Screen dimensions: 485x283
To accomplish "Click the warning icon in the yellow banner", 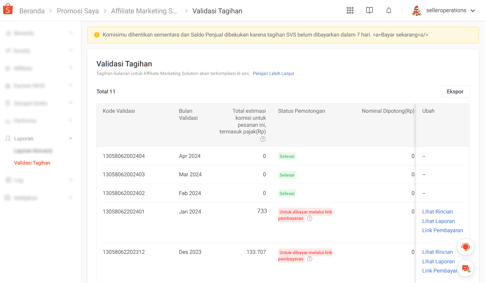I will [97, 35].
